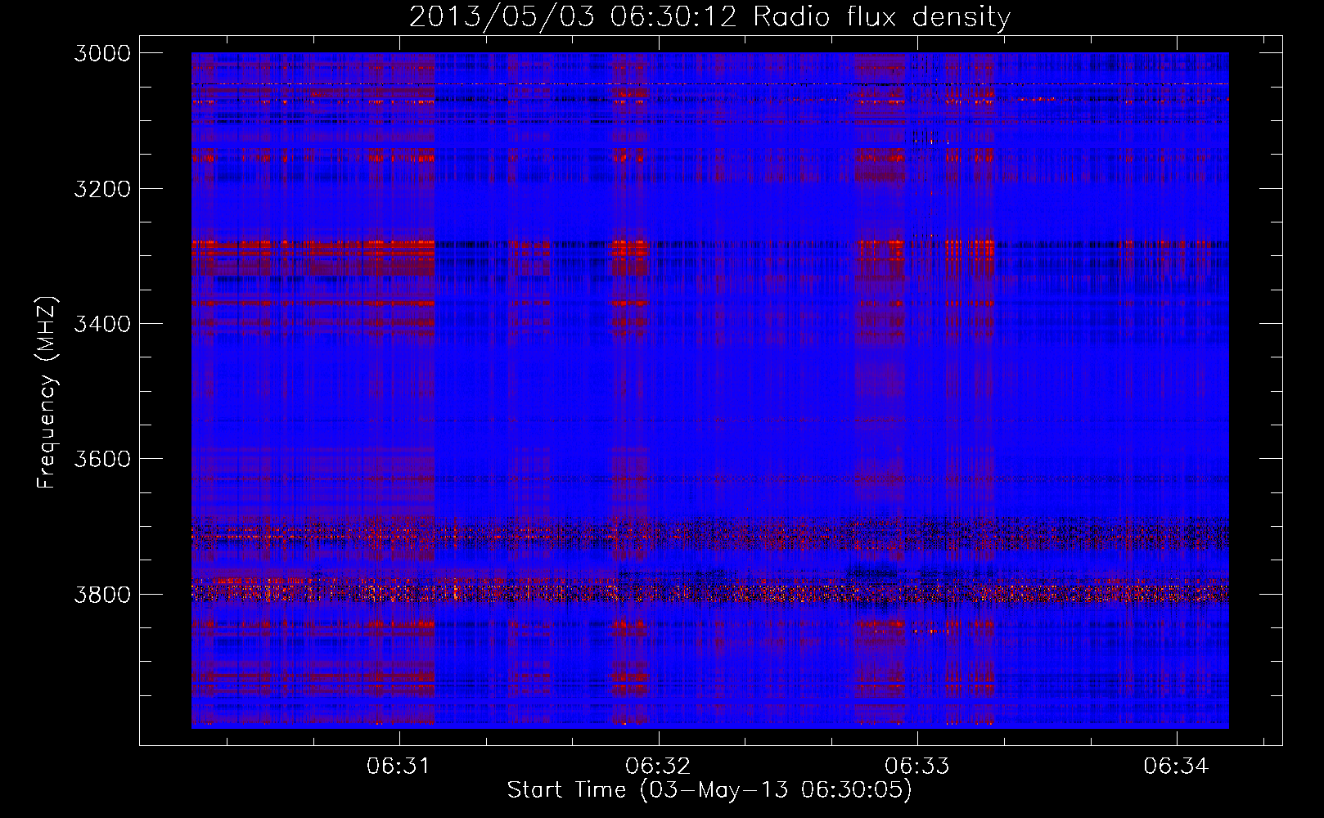Click the plot title '2013/05/03 06:30:12 Radio flux density'

tap(709, 16)
